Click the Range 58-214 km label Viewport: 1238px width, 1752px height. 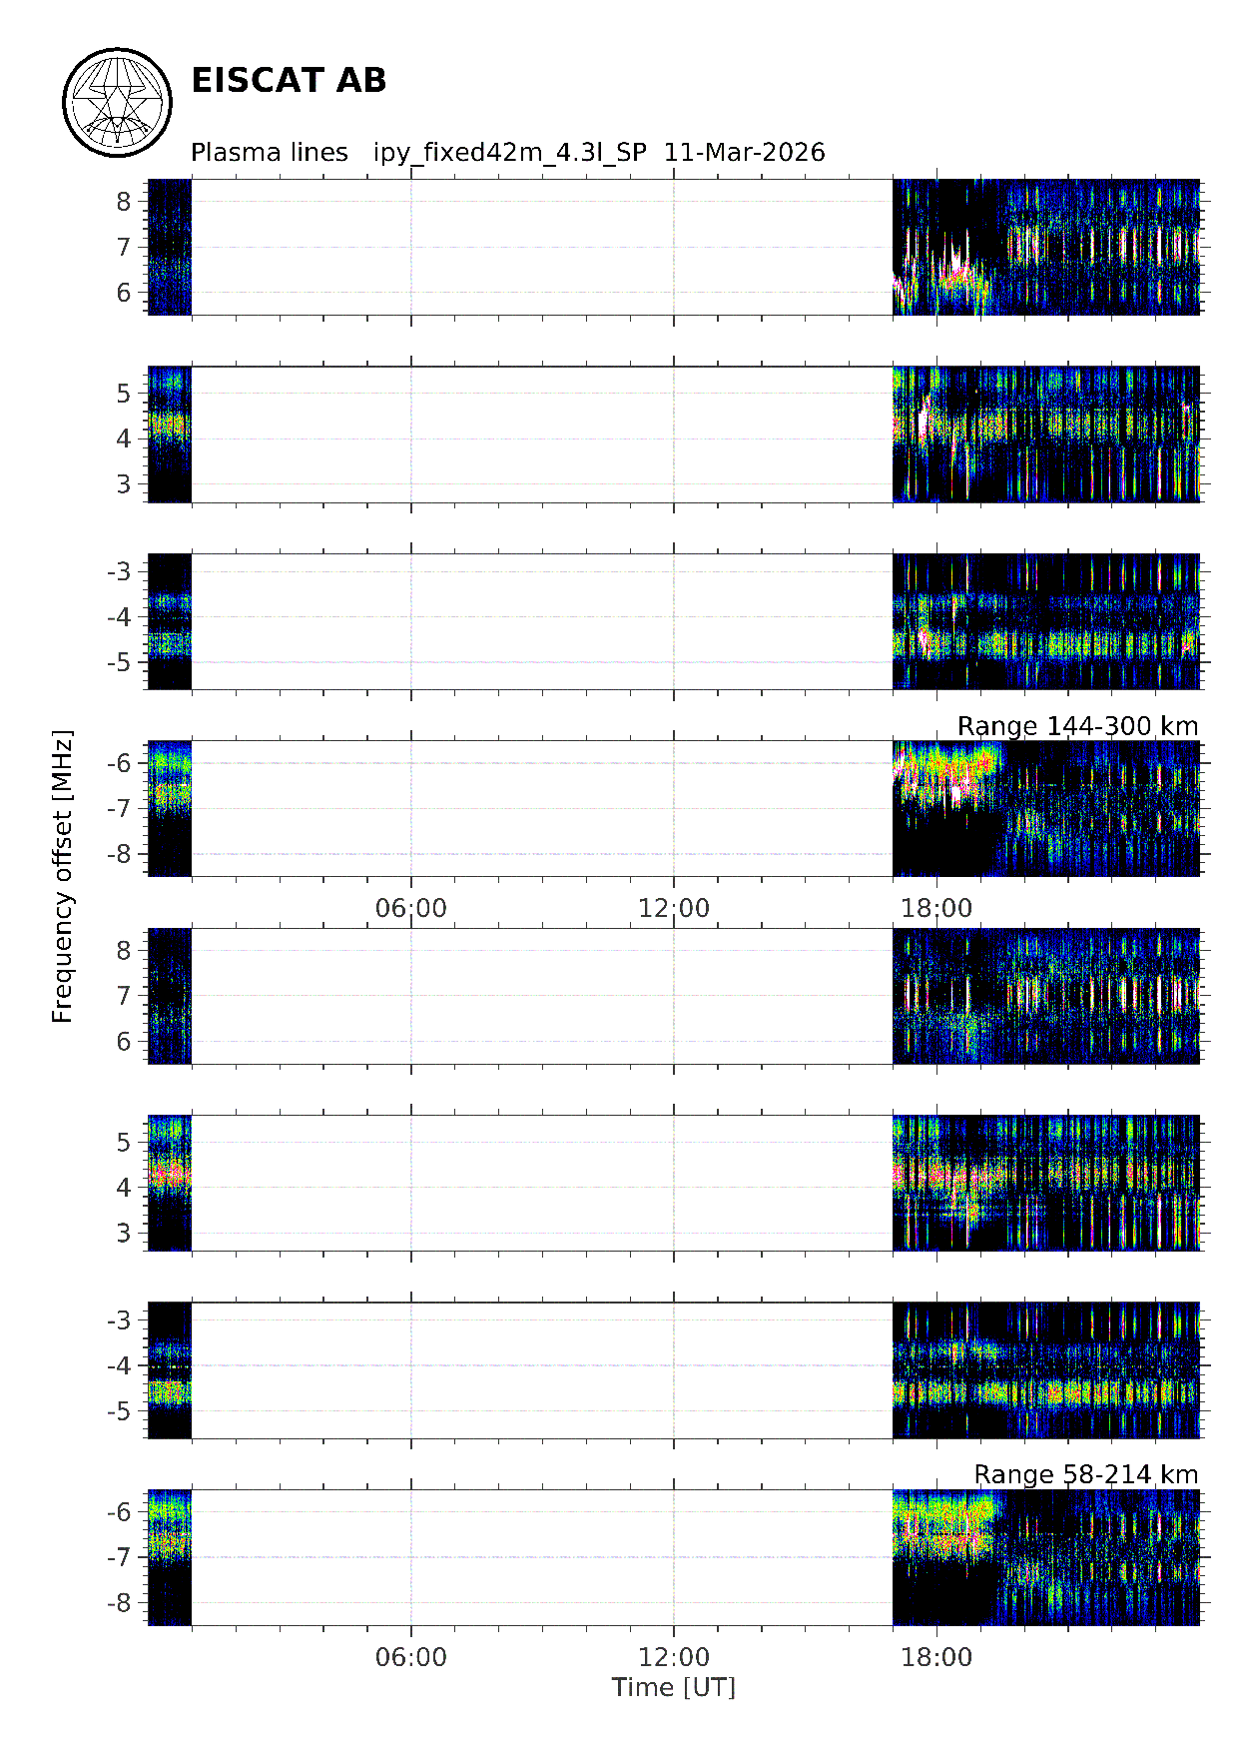1084,1474
